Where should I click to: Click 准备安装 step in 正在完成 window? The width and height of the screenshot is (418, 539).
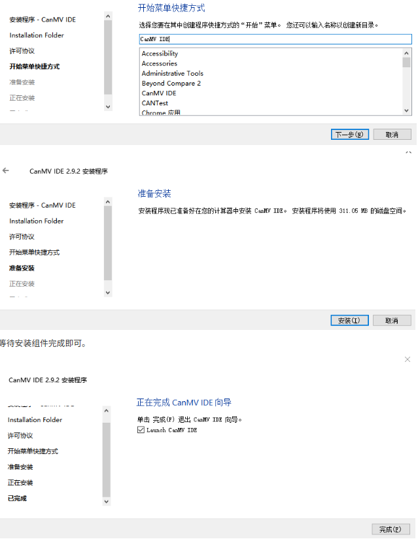click(x=20, y=467)
